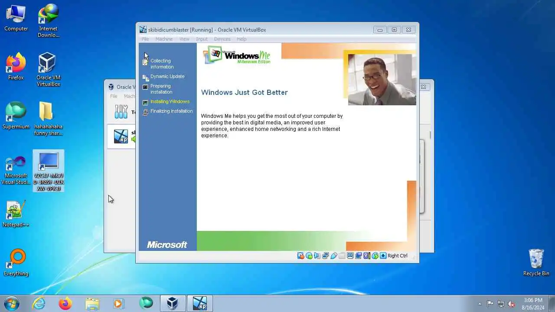Open the Devices menu in the VM window
This screenshot has height=312, width=555.
pyautogui.click(x=222, y=39)
